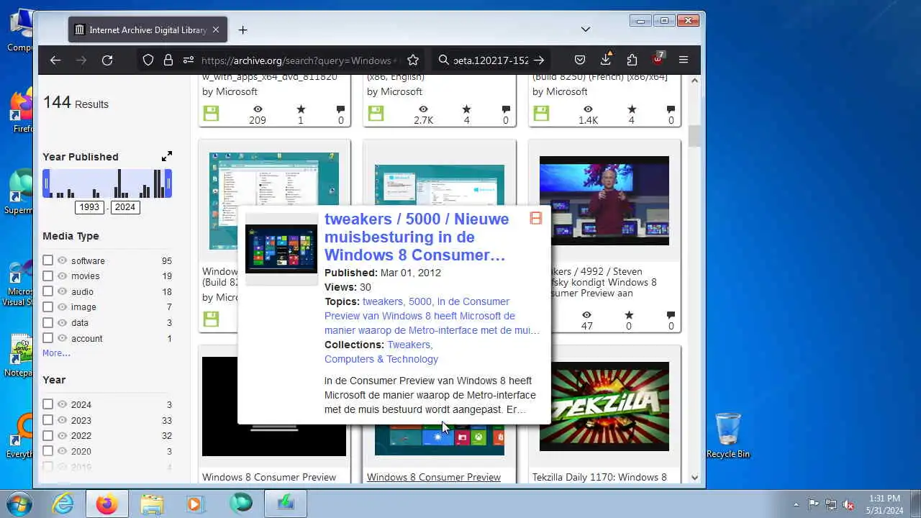Check the software media type checkbox
Image resolution: width=921 pixels, height=518 pixels.
click(47, 260)
